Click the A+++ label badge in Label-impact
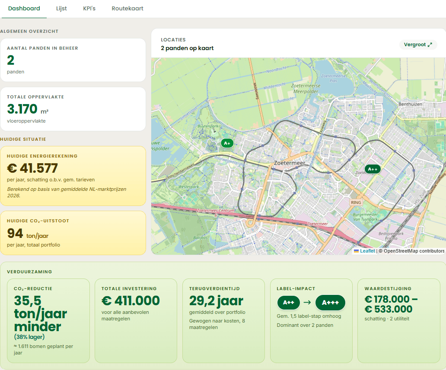This screenshot has width=446, height=370. tap(330, 302)
